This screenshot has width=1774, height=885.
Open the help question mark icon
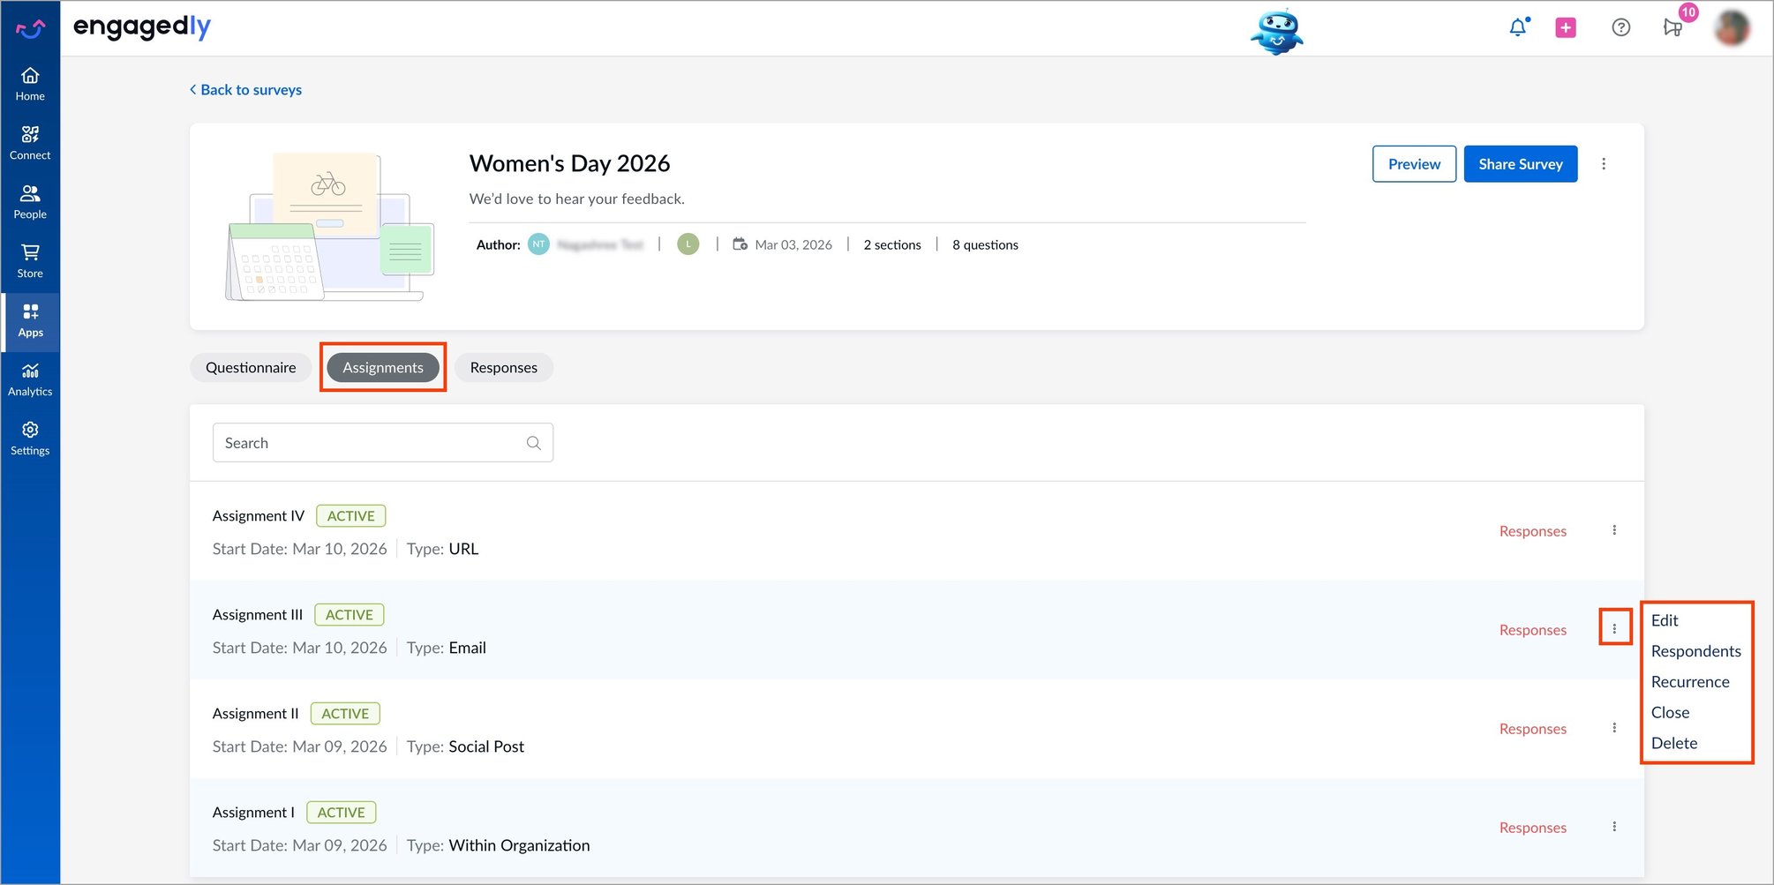coord(1620,27)
